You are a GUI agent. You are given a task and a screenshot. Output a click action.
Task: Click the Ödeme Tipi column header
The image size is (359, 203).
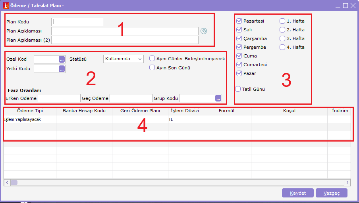click(30, 111)
